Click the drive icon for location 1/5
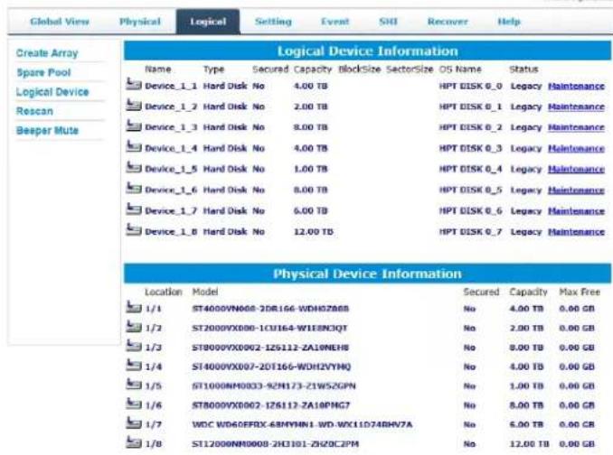613x455 pixels. 134,384
